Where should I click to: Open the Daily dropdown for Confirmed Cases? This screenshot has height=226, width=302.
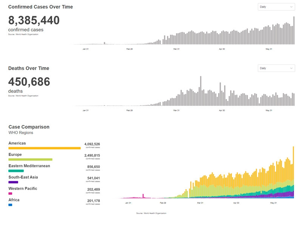[x=276, y=7]
